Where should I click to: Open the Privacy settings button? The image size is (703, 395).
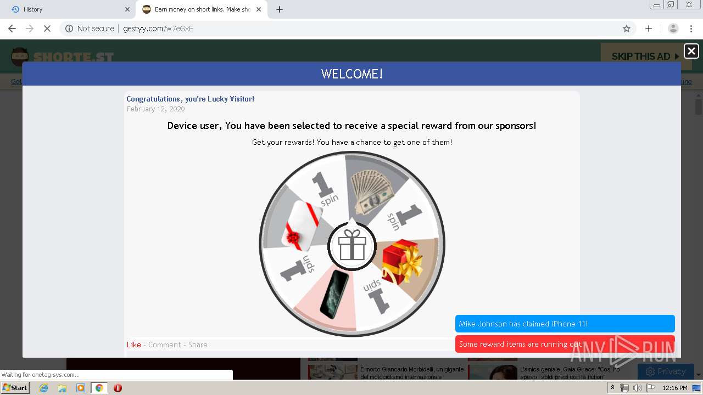[x=666, y=371]
